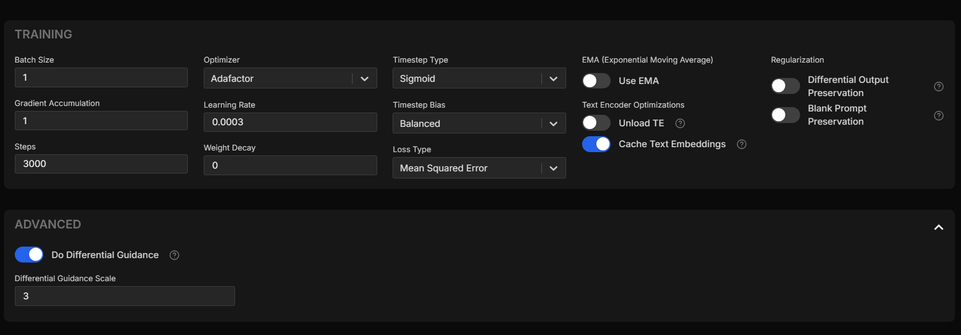This screenshot has width=961, height=335.
Task: Click help icon next to Do Differential Guidance
Action: click(x=174, y=255)
